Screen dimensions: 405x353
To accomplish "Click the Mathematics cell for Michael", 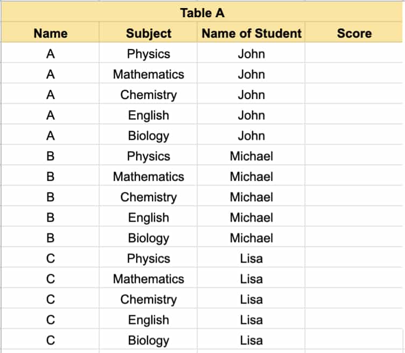I will pyautogui.click(x=148, y=175).
